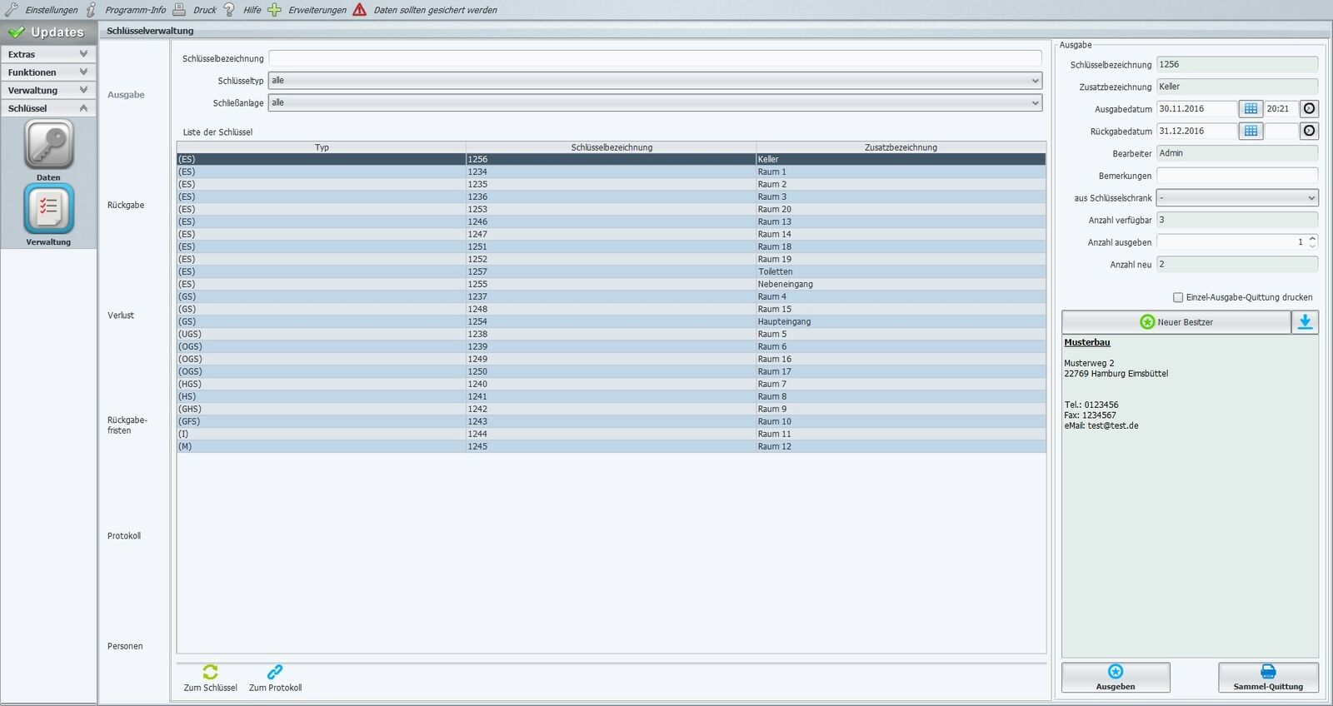1333x706 pixels.
Task: Click the red backup warning triangle
Action: tap(360, 10)
